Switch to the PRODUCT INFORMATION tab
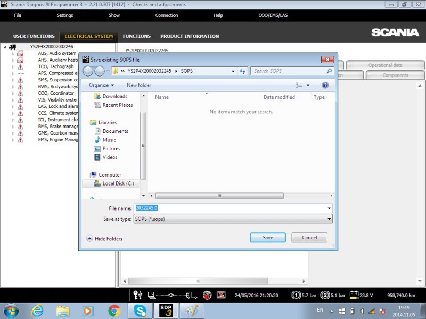426x319 pixels. point(190,36)
